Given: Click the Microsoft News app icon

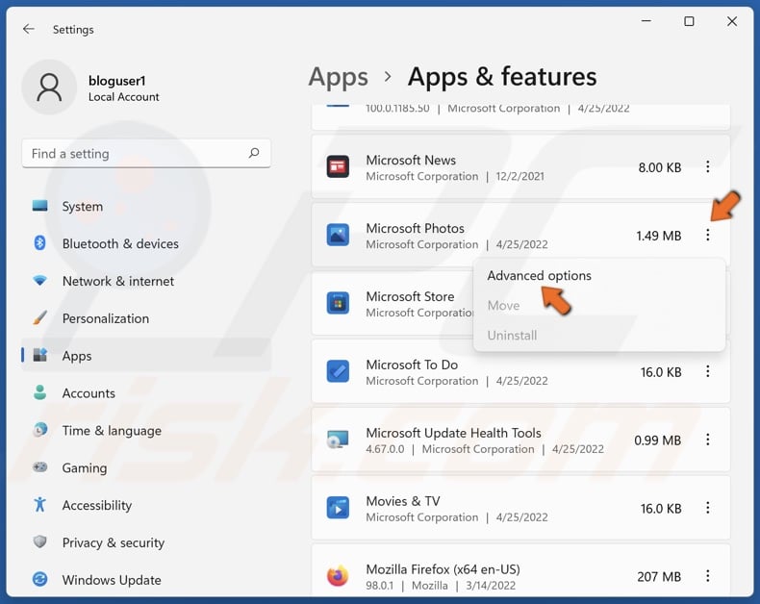Looking at the screenshot, I should coord(338,166).
